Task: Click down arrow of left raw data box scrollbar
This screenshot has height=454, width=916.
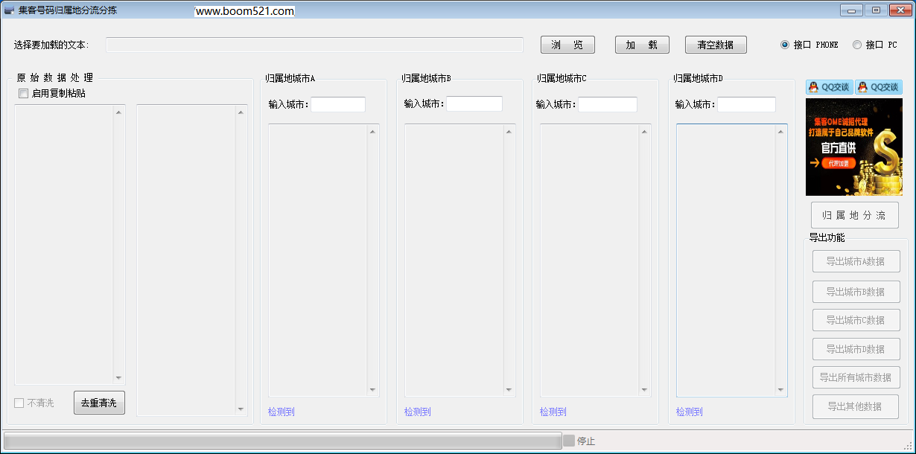Action: (x=118, y=377)
